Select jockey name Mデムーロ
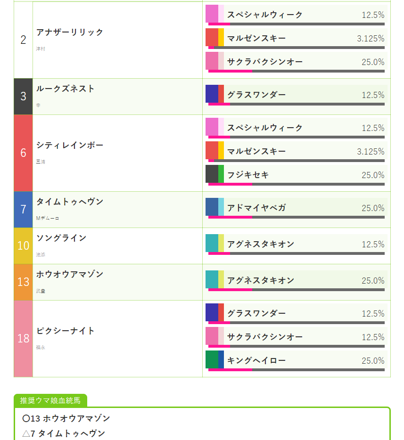Viewport: 404px width, 440px height. (48, 219)
